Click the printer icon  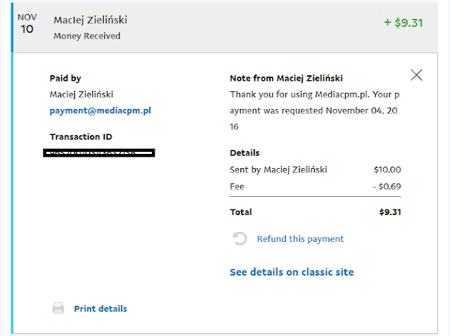(58, 309)
